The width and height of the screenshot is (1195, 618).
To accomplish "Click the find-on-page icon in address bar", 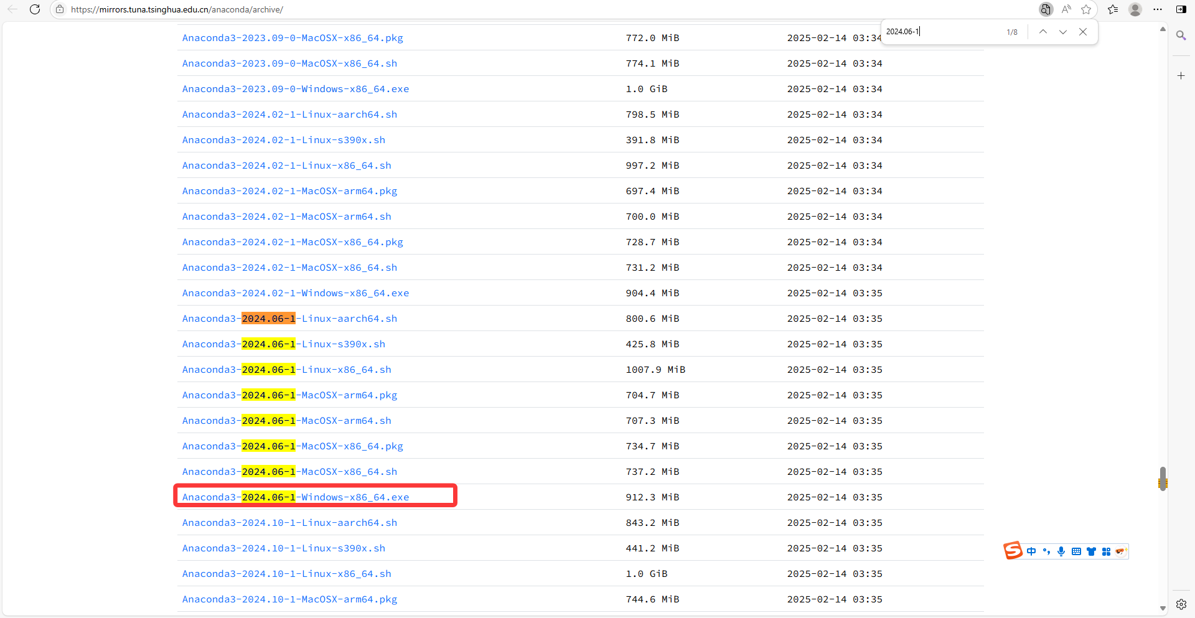I will pyautogui.click(x=1046, y=9).
